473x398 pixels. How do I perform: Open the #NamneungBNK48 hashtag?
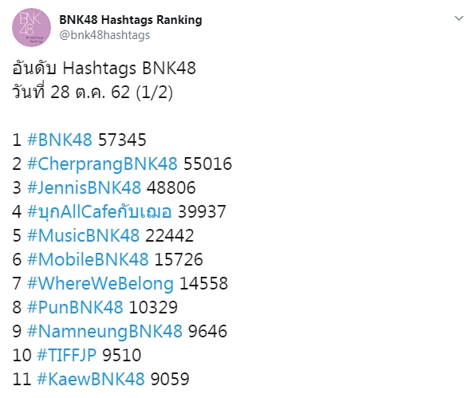coord(104,332)
